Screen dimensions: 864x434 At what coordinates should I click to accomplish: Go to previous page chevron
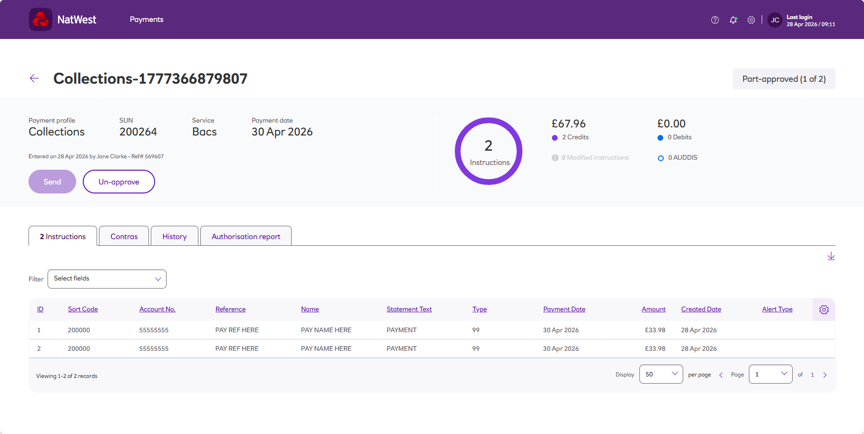pyautogui.click(x=721, y=375)
